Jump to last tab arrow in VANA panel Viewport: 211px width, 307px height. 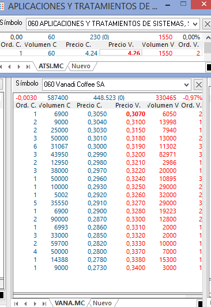point(44,304)
